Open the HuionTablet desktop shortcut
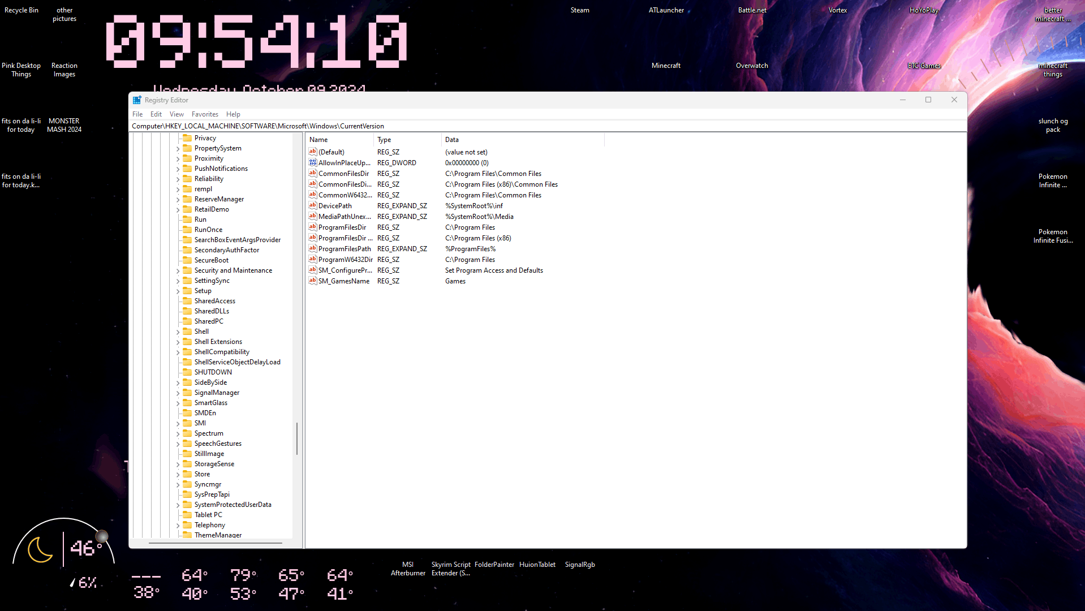Viewport: 1085px width, 611px height. pyautogui.click(x=537, y=565)
